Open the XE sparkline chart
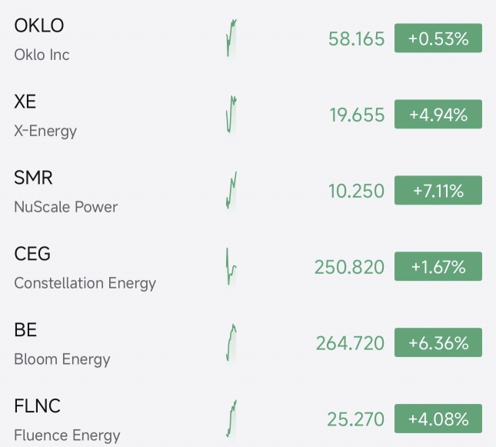 click(x=231, y=115)
